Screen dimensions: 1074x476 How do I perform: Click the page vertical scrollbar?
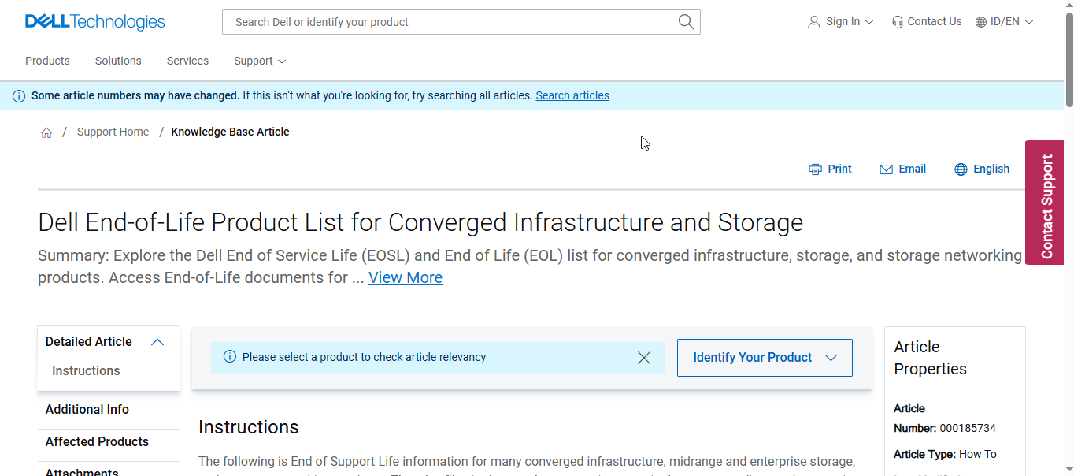1068,236
